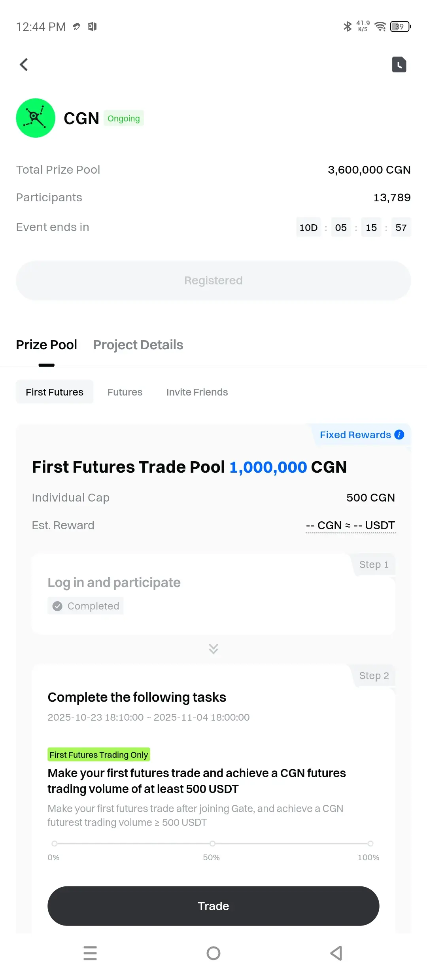Select the Futures pool tab
The height and width of the screenshot is (973, 427).
tap(125, 392)
